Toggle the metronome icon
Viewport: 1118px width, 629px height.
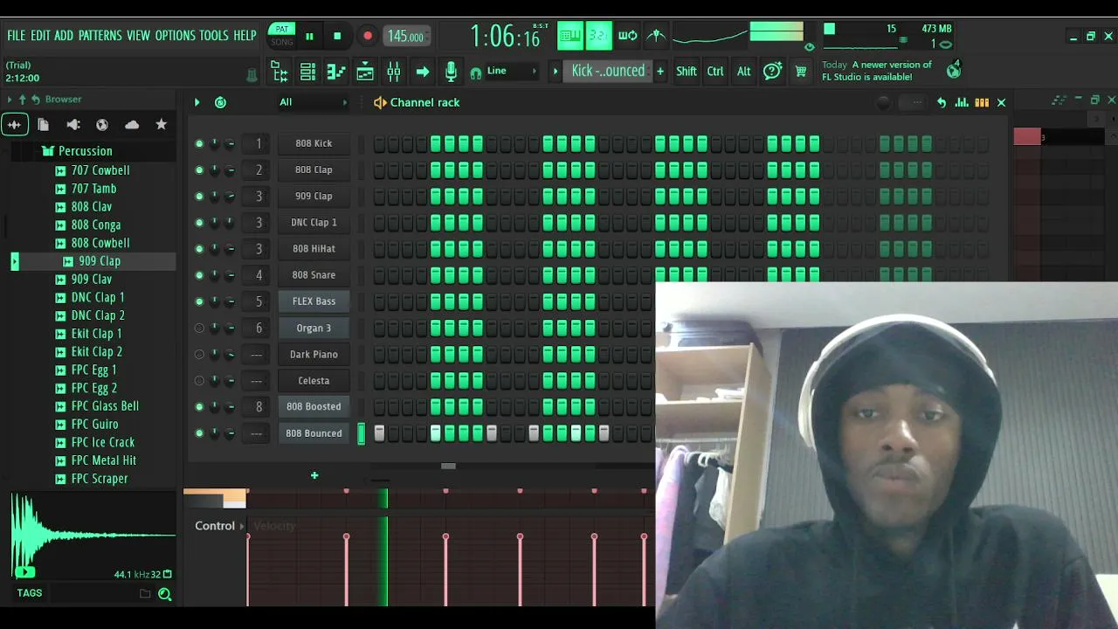point(656,36)
